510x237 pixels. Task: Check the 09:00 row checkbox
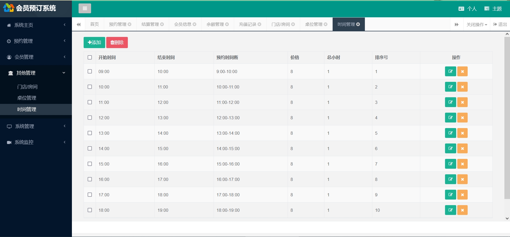[x=90, y=71]
